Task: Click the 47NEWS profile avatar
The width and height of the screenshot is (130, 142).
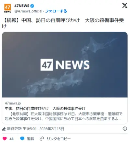Action: click(x=7, y=8)
